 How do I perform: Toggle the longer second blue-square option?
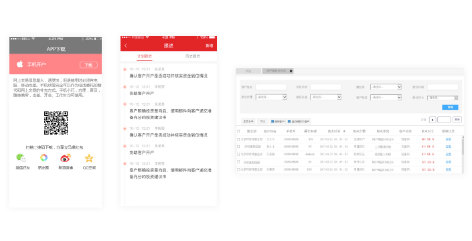coord(299,122)
